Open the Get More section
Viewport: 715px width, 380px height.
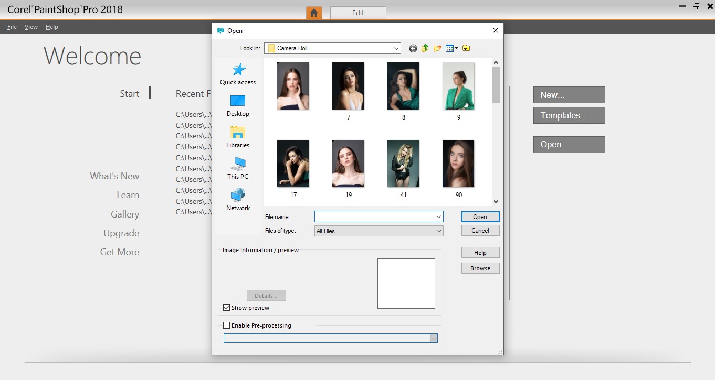point(120,252)
